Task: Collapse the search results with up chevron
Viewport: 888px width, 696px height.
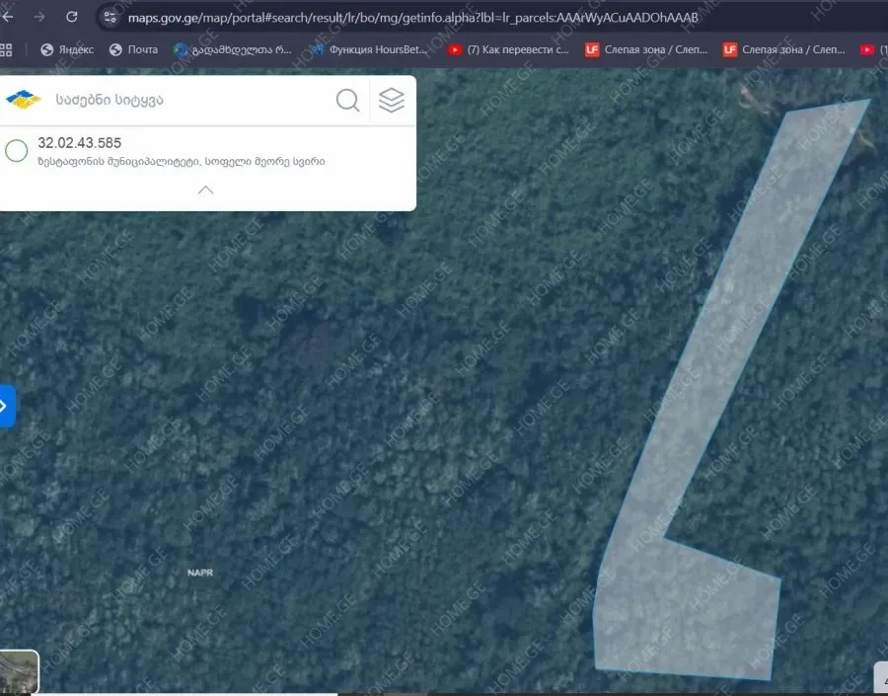Action: (x=205, y=190)
